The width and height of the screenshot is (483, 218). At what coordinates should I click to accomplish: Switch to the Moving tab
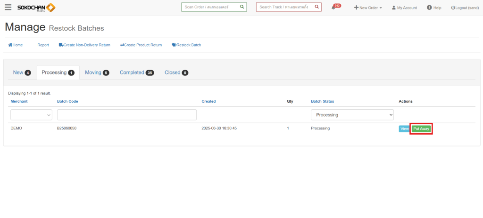tap(97, 73)
